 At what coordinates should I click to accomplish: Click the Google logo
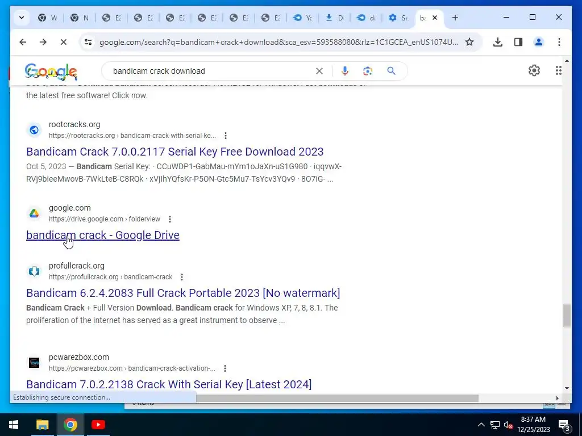tap(51, 71)
